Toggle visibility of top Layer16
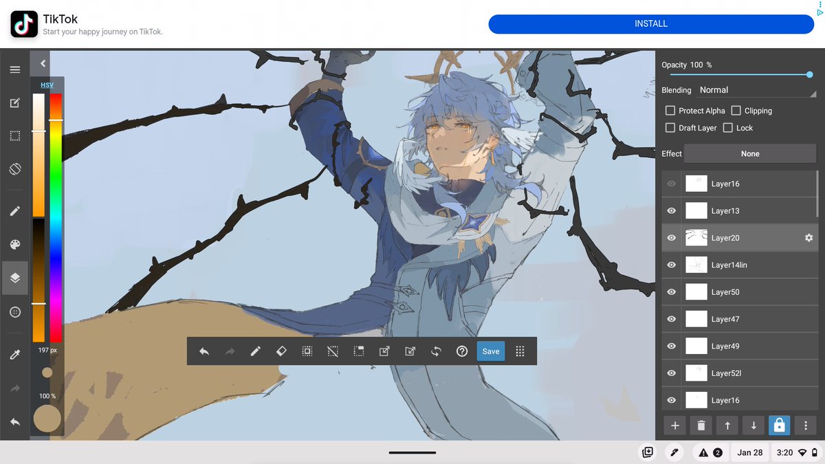Image resolution: width=825 pixels, height=464 pixels. click(x=672, y=184)
